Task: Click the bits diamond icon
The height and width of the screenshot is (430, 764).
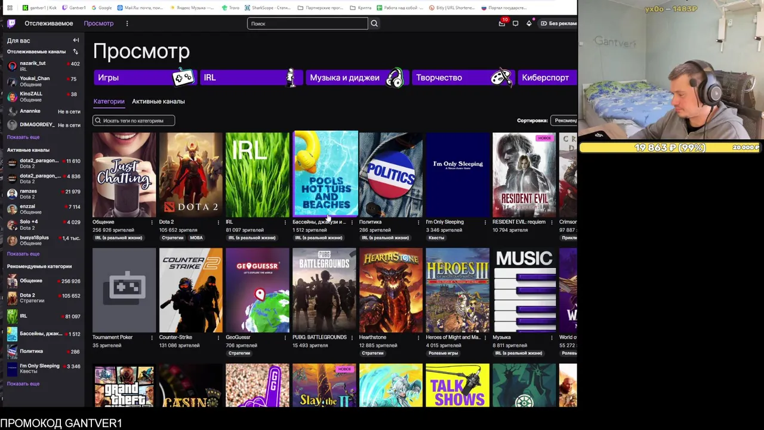Action: [529, 23]
